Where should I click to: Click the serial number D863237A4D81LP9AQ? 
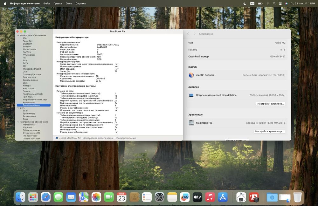[x=108, y=45]
